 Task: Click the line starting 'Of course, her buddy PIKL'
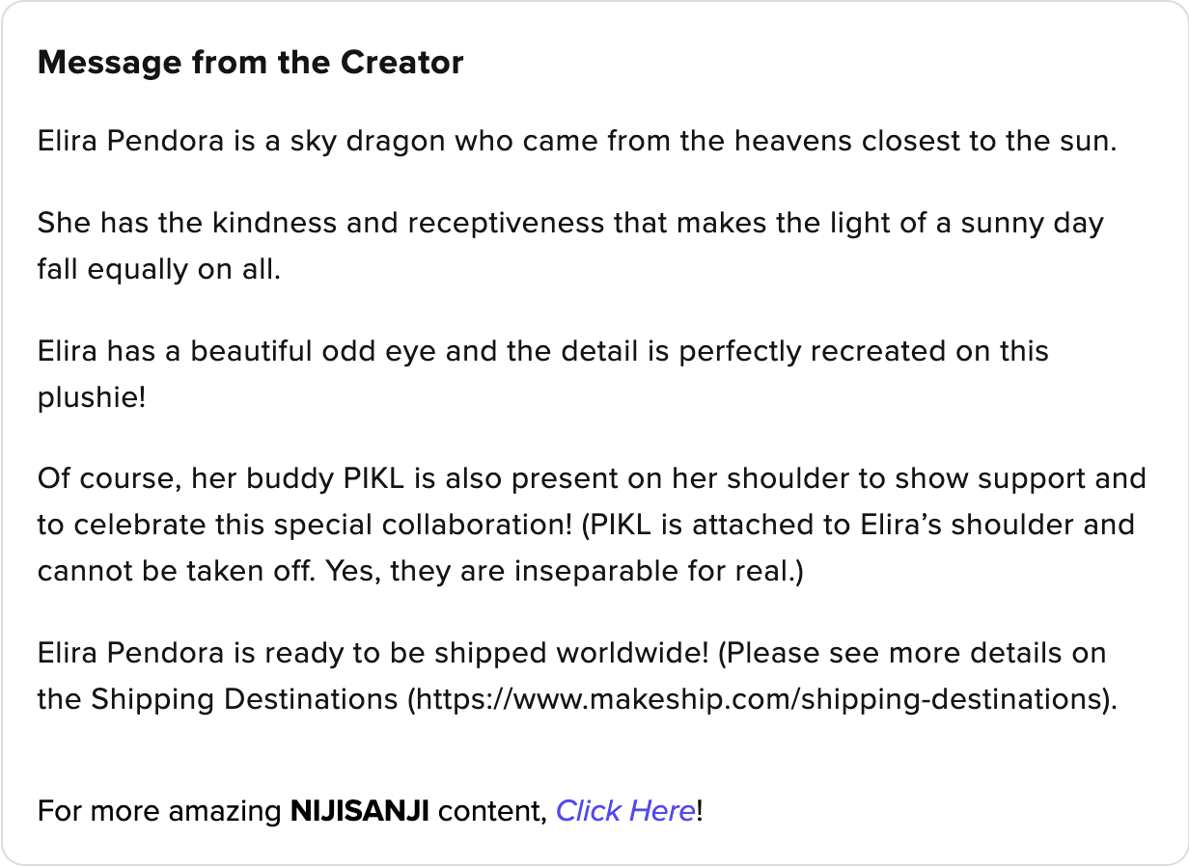591,478
